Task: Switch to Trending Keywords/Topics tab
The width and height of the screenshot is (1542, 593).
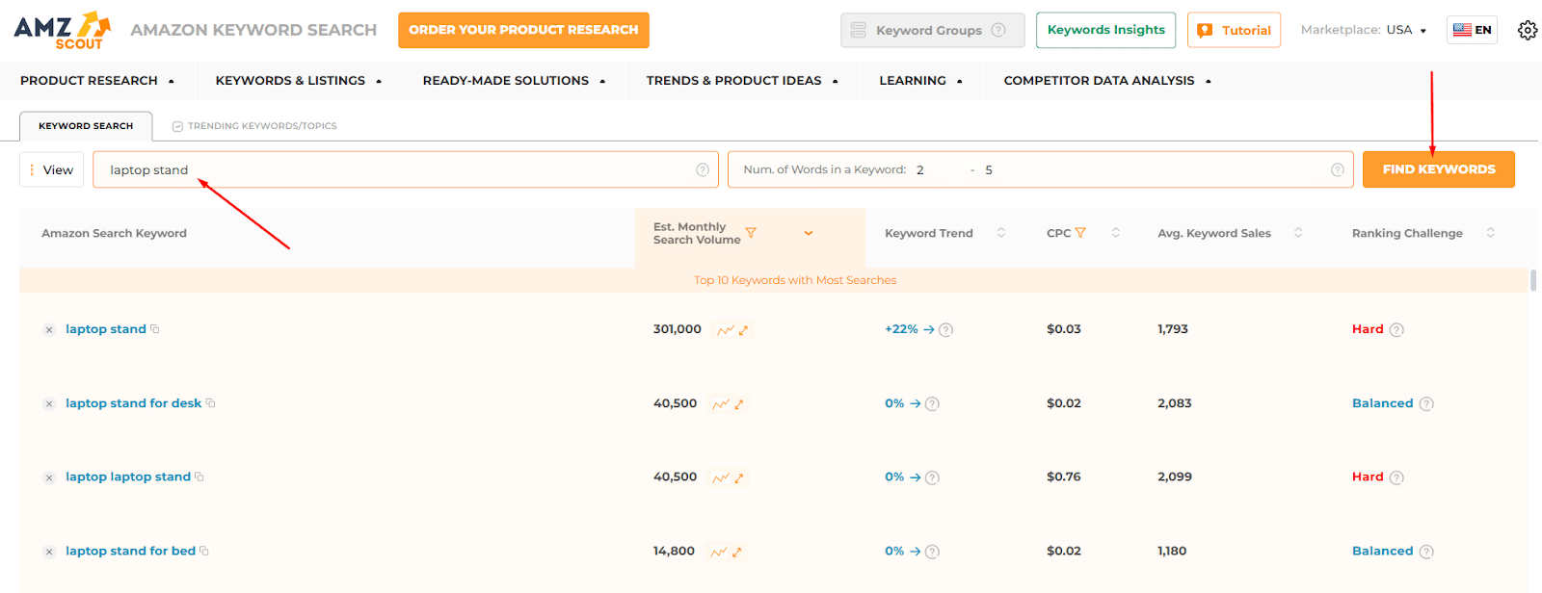Action: click(x=254, y=126)
